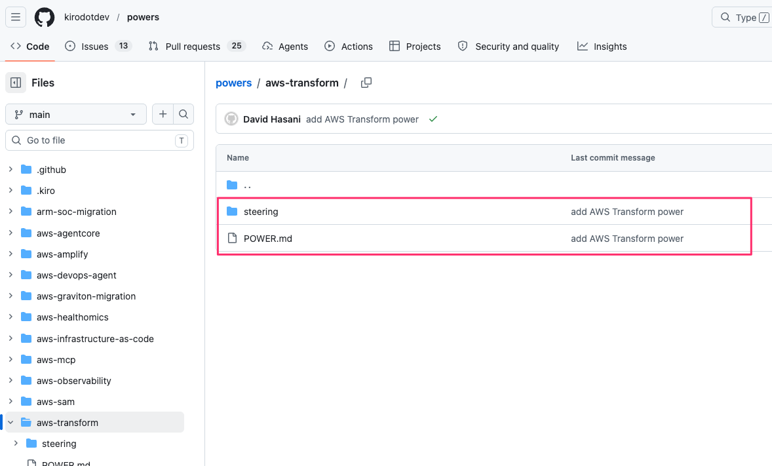Screen dimensions: 772x466
Task: Click David Hasani's avatar icon
Action: click(x=231, y=119)
